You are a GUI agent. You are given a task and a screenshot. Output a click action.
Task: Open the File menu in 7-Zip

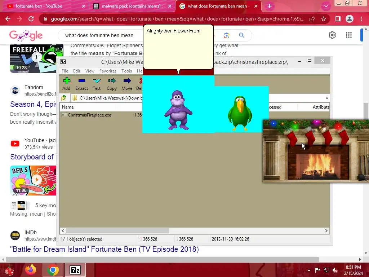pos(65,71)
